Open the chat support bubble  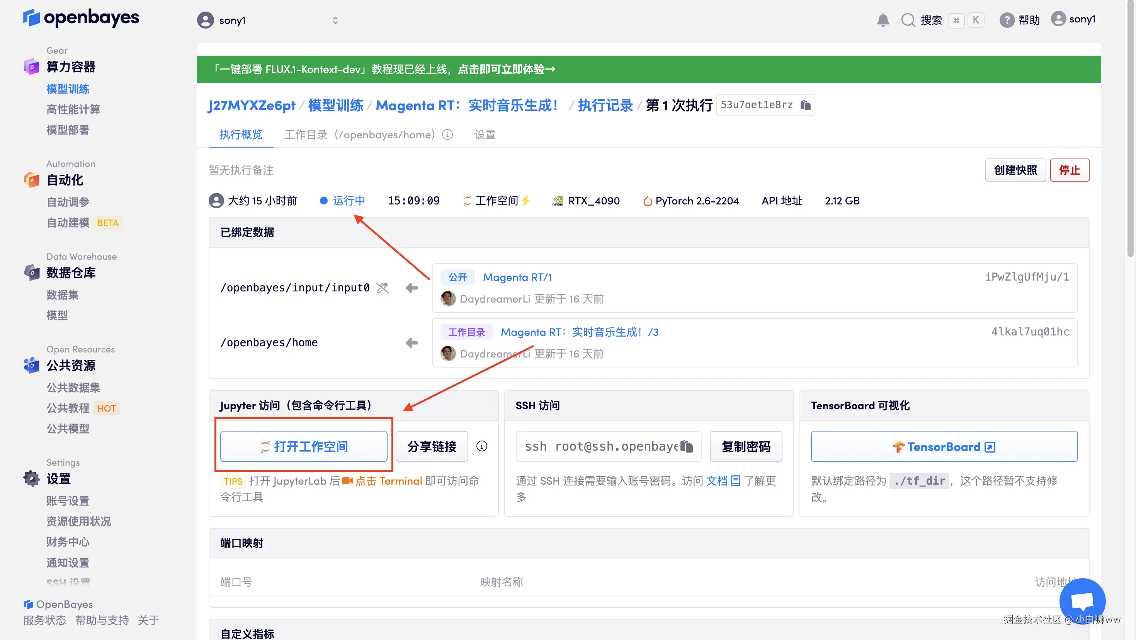pyautogui.click(x=1082, y=601)
